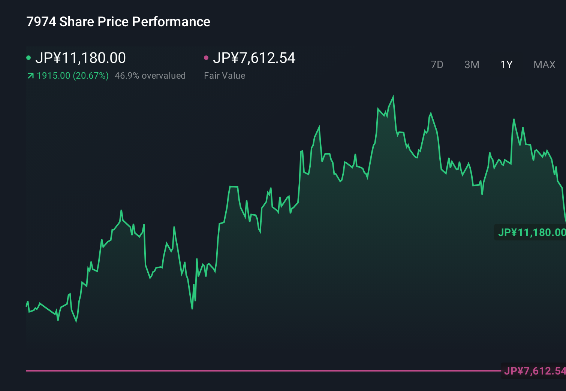
Task: Click the 'Fair Value' caption text
Action: pyautogui.click(x=224, y=75)
